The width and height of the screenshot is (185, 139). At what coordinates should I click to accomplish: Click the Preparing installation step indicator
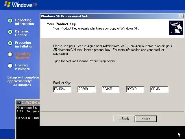click(10, 43)
